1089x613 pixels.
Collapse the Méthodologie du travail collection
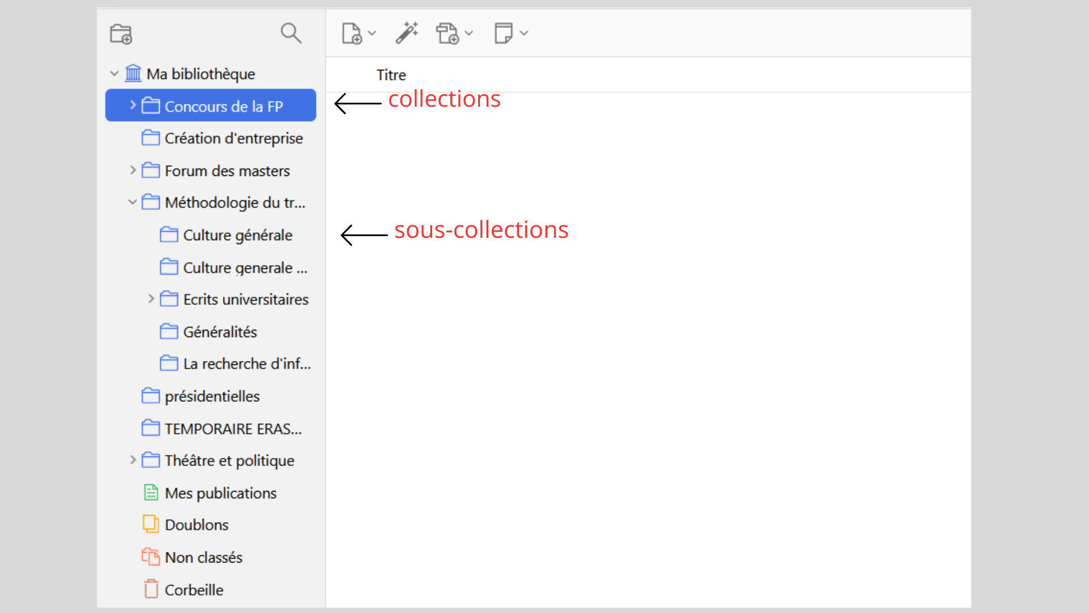[133, 201]
